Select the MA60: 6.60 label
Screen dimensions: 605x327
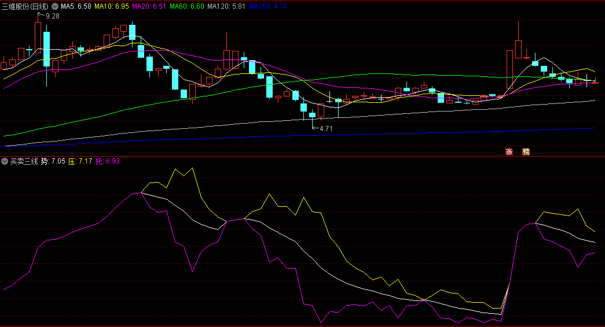point(187,6)
